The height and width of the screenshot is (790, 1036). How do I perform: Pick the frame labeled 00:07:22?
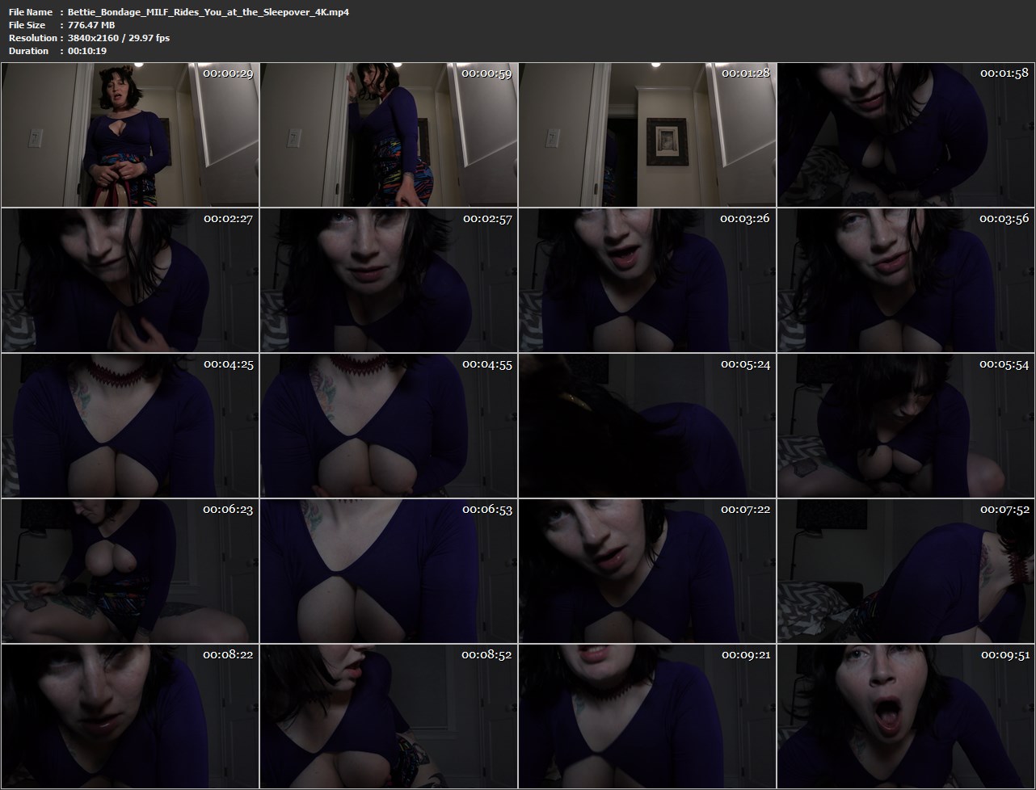(647, 571)
